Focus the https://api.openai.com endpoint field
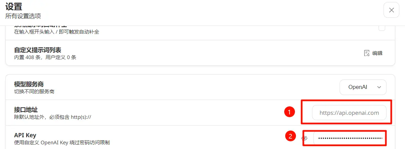 349,113
